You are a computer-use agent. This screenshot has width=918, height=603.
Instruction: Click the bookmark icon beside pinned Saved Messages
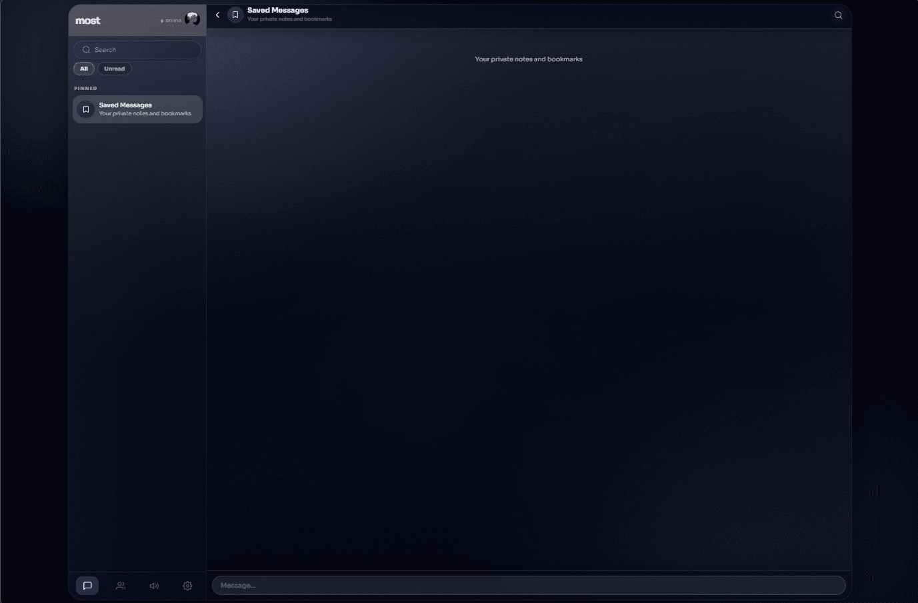pos(85,109)
